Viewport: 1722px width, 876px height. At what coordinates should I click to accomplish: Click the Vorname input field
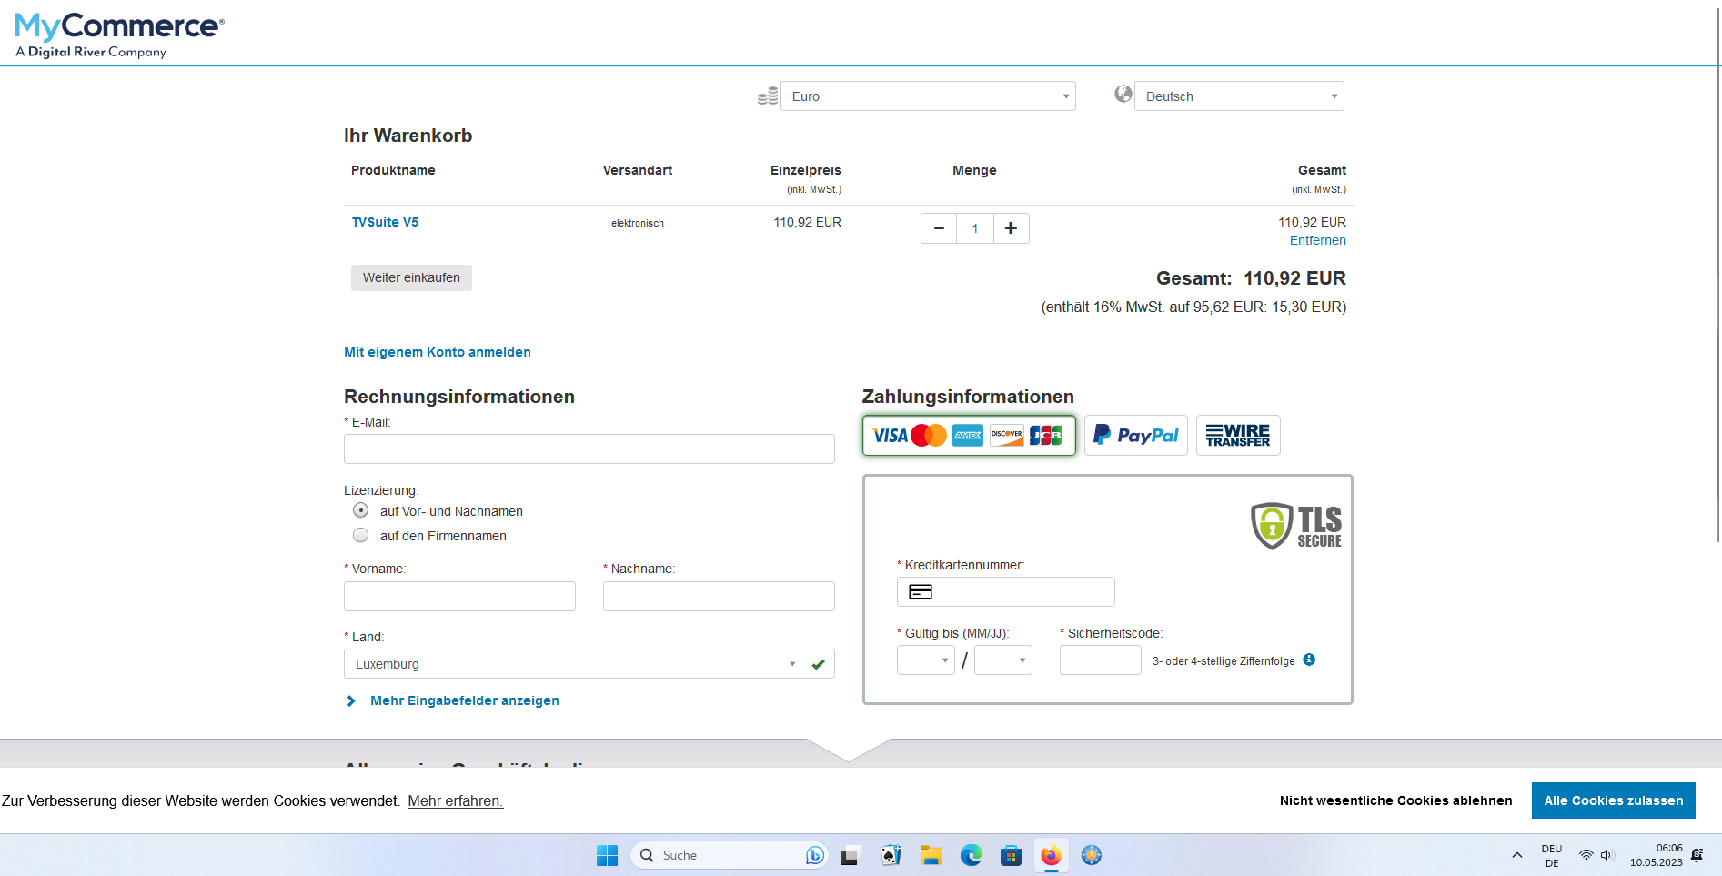(459, 596)
